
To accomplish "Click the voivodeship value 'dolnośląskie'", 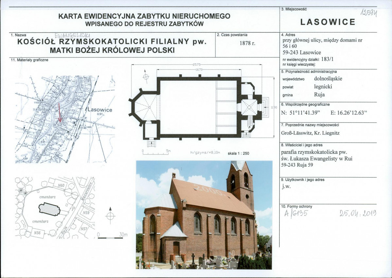I will coord(328,79).
